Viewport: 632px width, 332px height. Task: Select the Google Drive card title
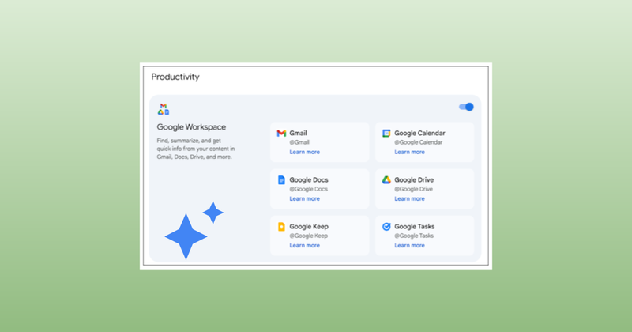(414, 180)
